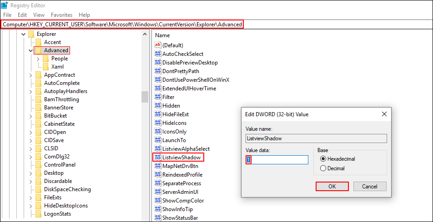Click the Explorer folder icon in tree
Viewport: 433px width, 222px height.
pyautogui.click(x=31, y=34)
